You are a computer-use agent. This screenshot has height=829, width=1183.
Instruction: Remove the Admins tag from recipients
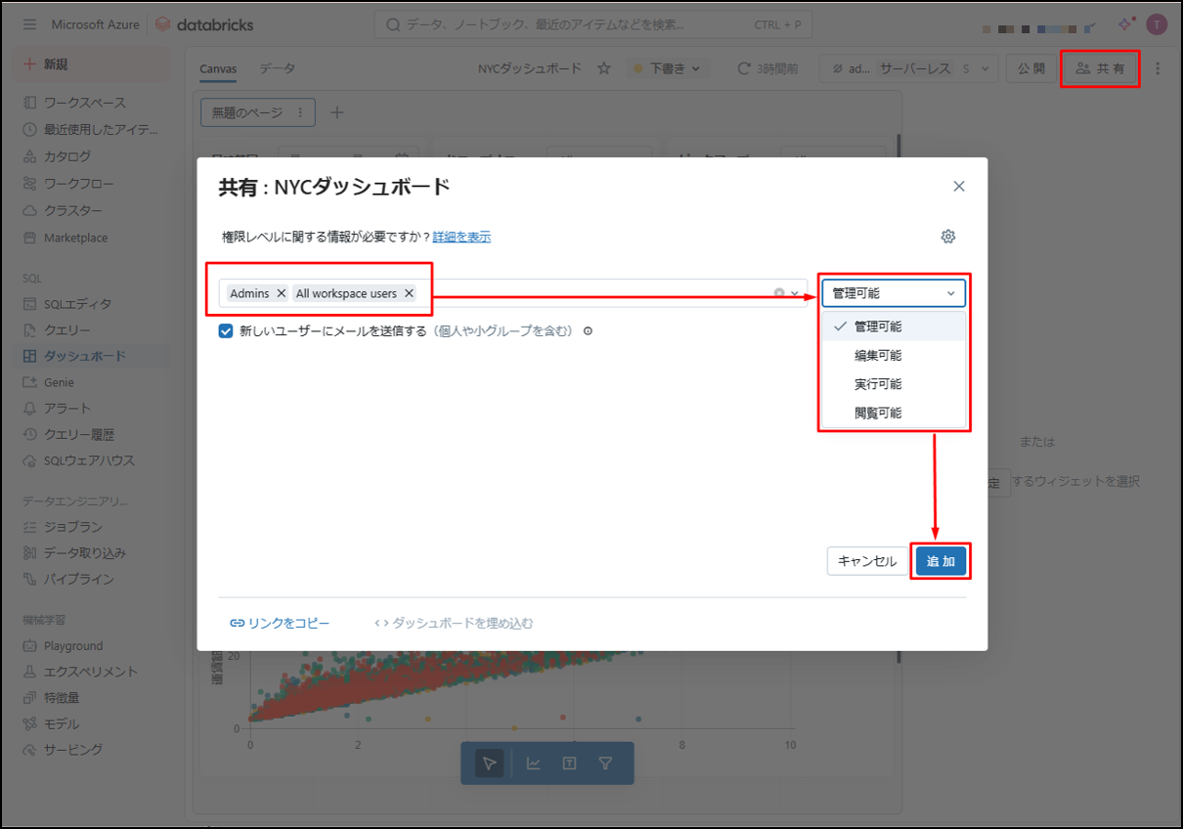click(x=282, y=293)
